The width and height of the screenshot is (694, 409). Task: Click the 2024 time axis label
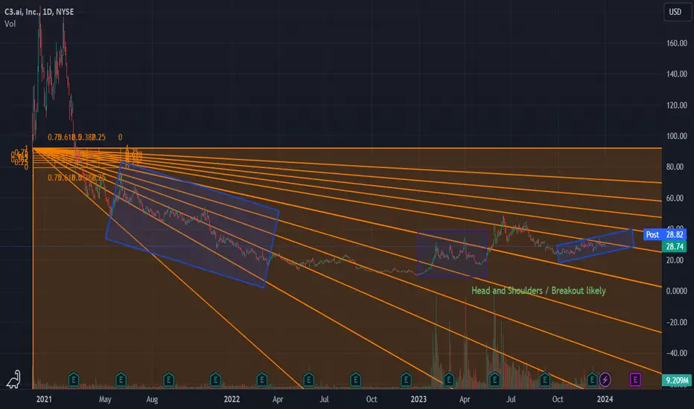[x=605, y=399]
